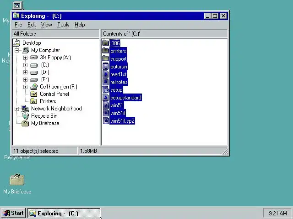Click the 'All Folders' pane header
Screen dimensions: 293x219
(56, 34)
